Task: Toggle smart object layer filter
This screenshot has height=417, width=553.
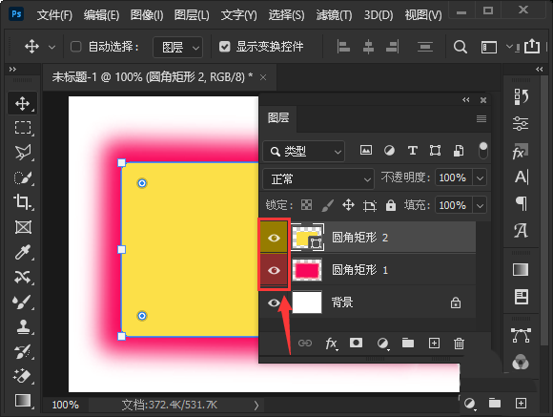Action: pos(458,151)
